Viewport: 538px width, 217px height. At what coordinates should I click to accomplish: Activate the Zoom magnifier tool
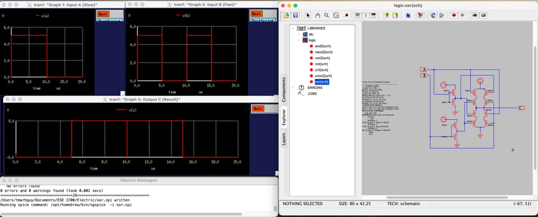coord(326,15)
